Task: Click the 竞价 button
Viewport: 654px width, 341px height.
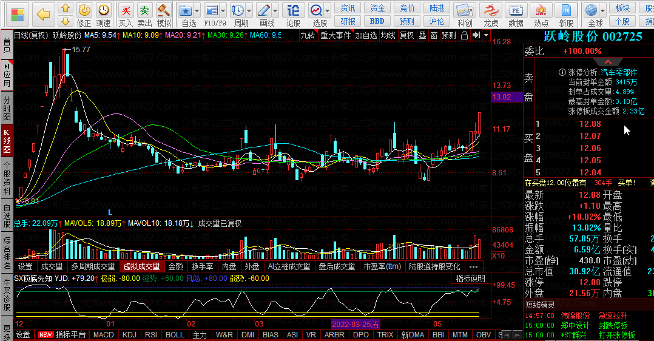Action: click(x=407, y=8)
